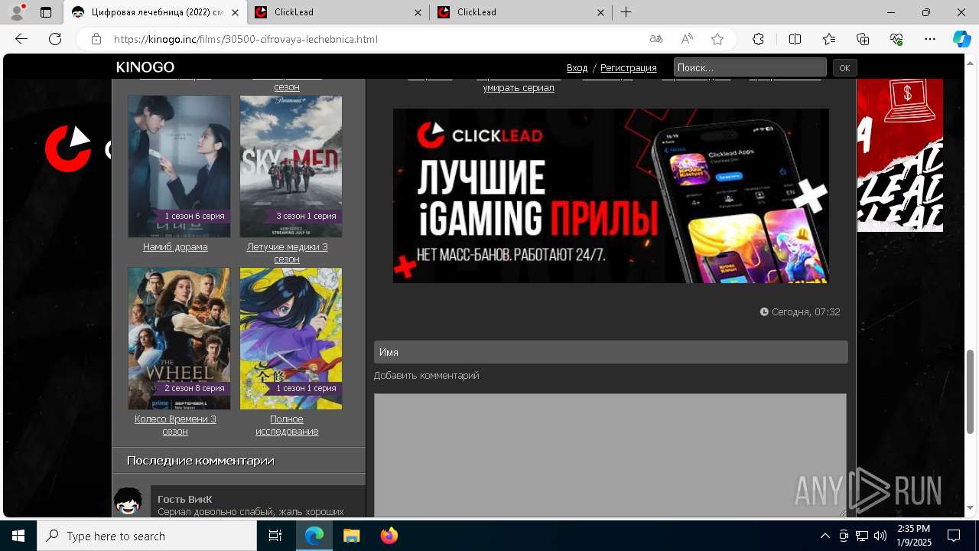
Task: Click the address bar URL field
Action: point(375,39)
